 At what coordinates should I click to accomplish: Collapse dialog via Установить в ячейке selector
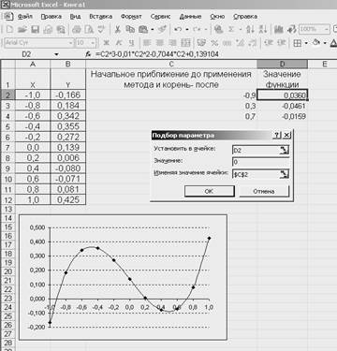click(x=284, y=151)
